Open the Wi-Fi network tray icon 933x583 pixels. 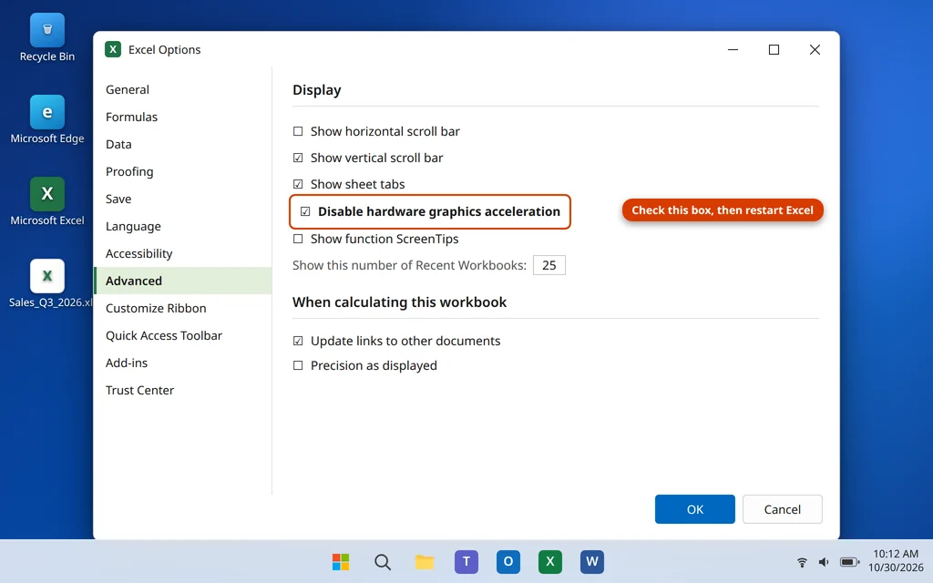802,562
